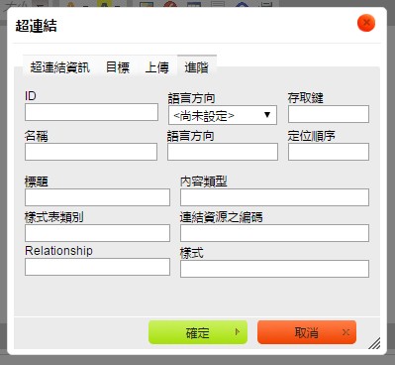Switch to the 超連結資訊 tab
The height and width of the screenshot is (365, 395).
[59, 67]
